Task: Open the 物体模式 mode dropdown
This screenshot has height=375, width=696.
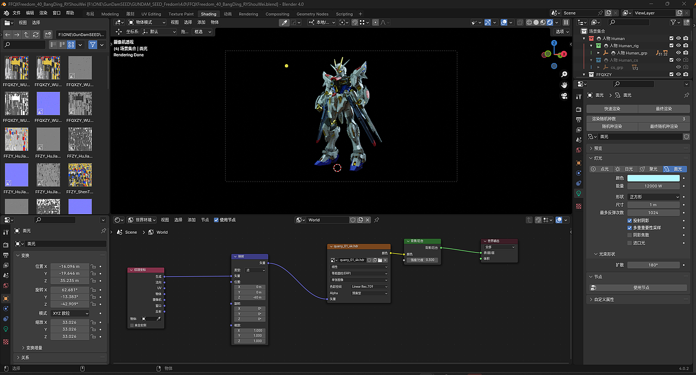Action: (147, 22)
